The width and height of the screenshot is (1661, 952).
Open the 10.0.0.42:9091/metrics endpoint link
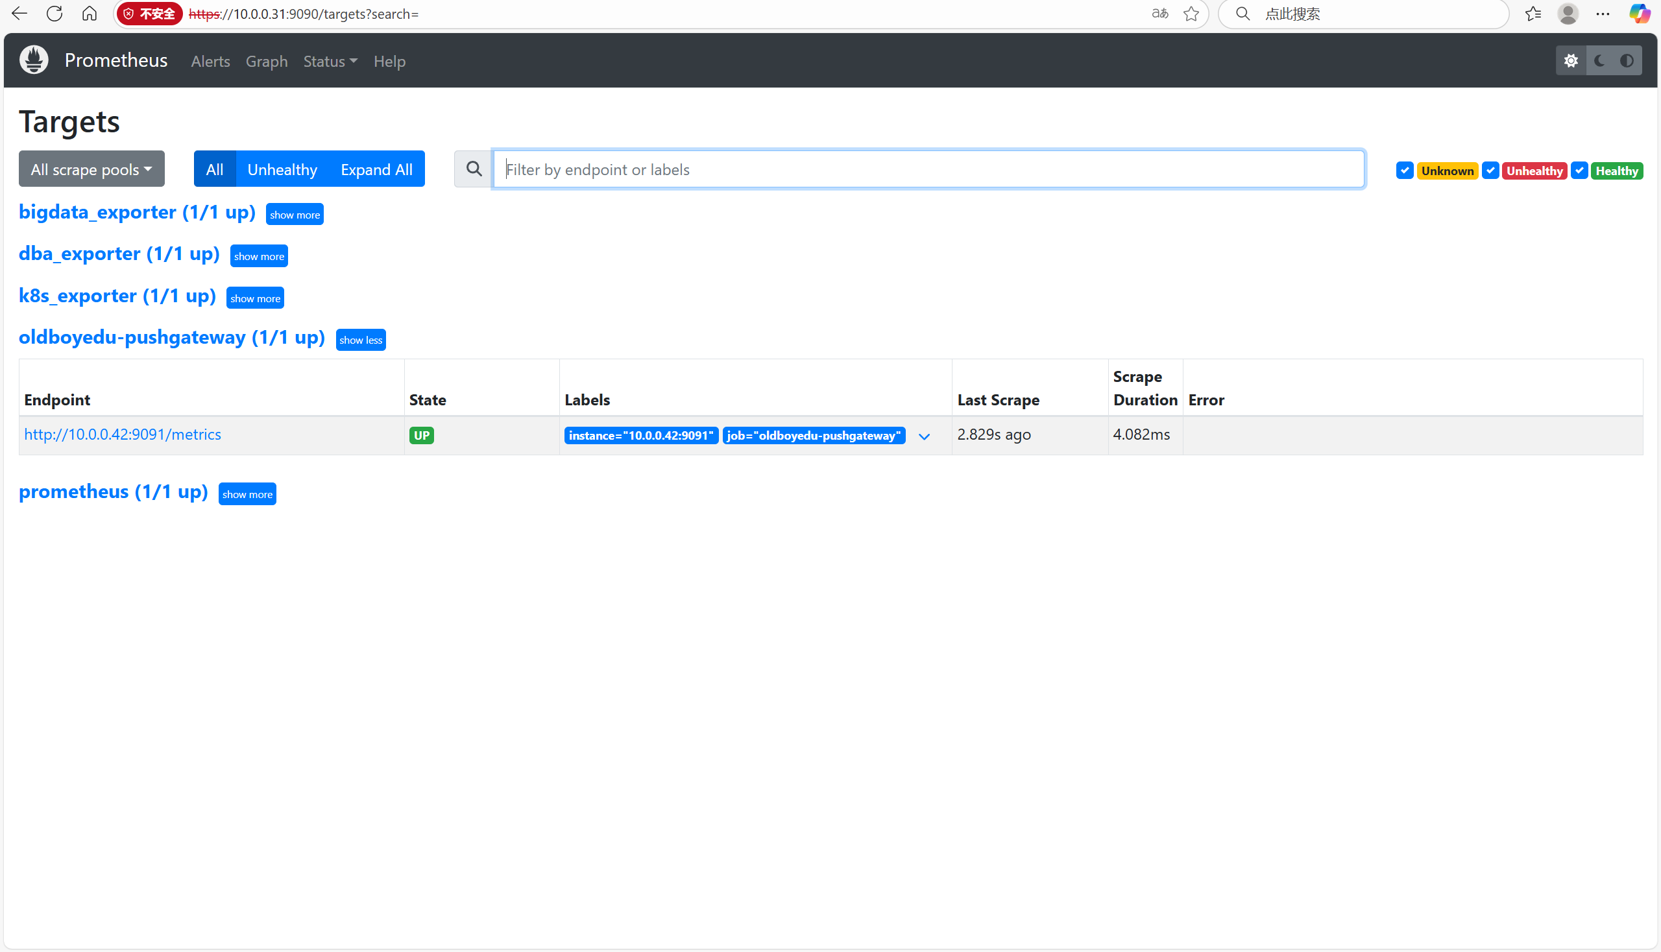tap(123, 434)
